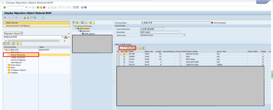Image resolution: width=273 pixels, height=110 pixels.
Task: Click the Description field BOM header
Action: click(x=160, y=32)
